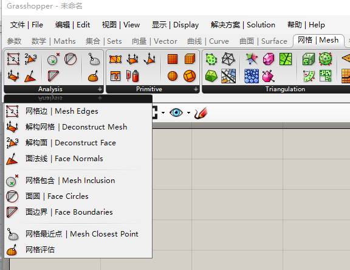Click Voronoi green cells icon
Image resolution: width=350 pixels, height=270 pixels.
286,59
